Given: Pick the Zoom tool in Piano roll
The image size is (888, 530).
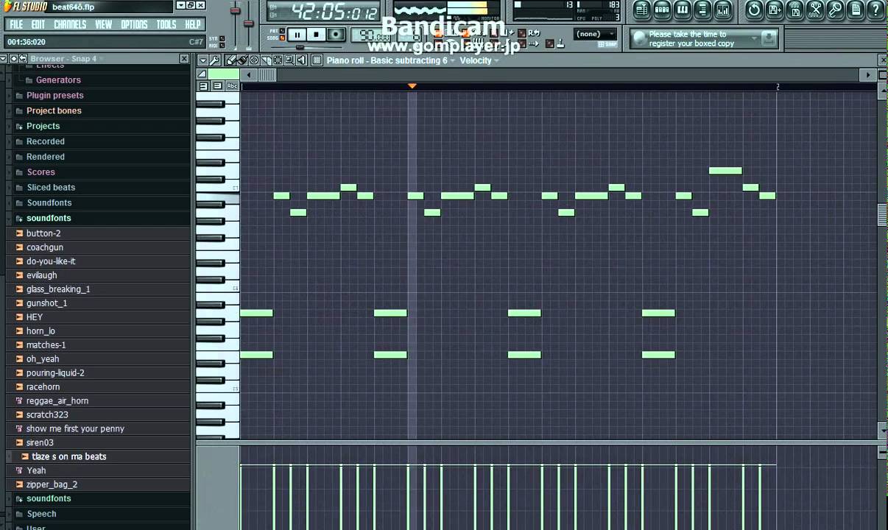Looking at the screenshot, I should (289, 60).
